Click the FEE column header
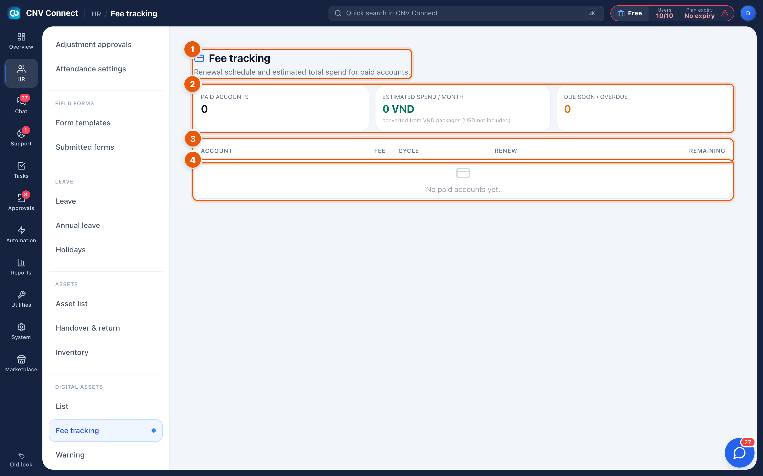 380,151
